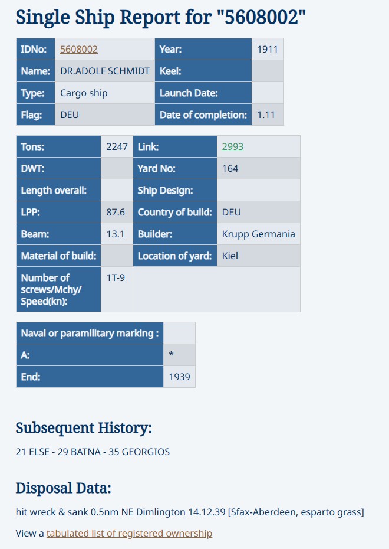Click the 'Flag:' label cell

tap(35, 115)
